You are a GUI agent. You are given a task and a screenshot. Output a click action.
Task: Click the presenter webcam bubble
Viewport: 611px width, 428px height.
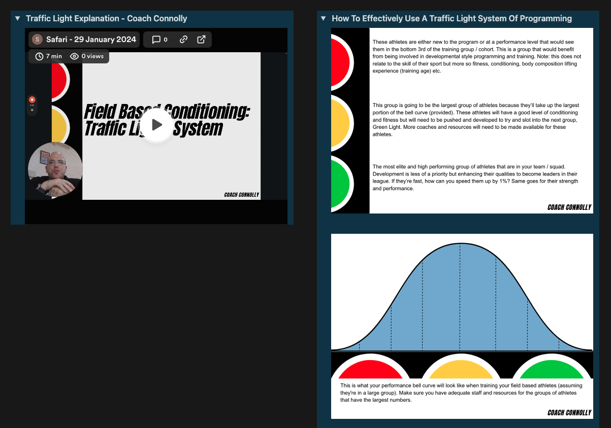point(55,169)
